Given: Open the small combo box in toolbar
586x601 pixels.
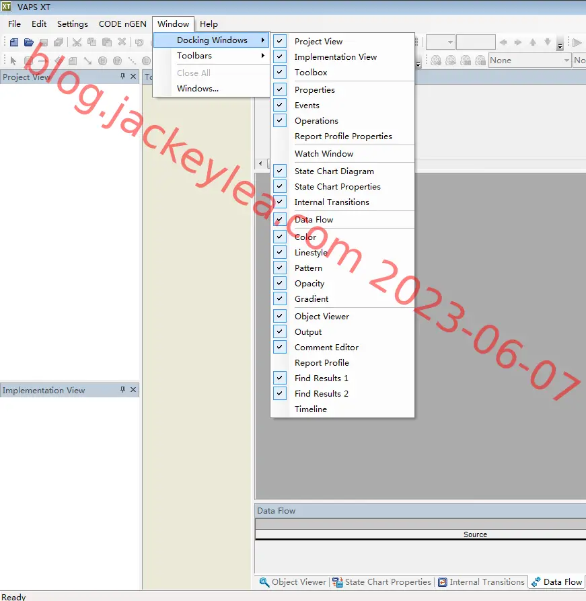Looking at the screenshot, I should coord(440,42).
